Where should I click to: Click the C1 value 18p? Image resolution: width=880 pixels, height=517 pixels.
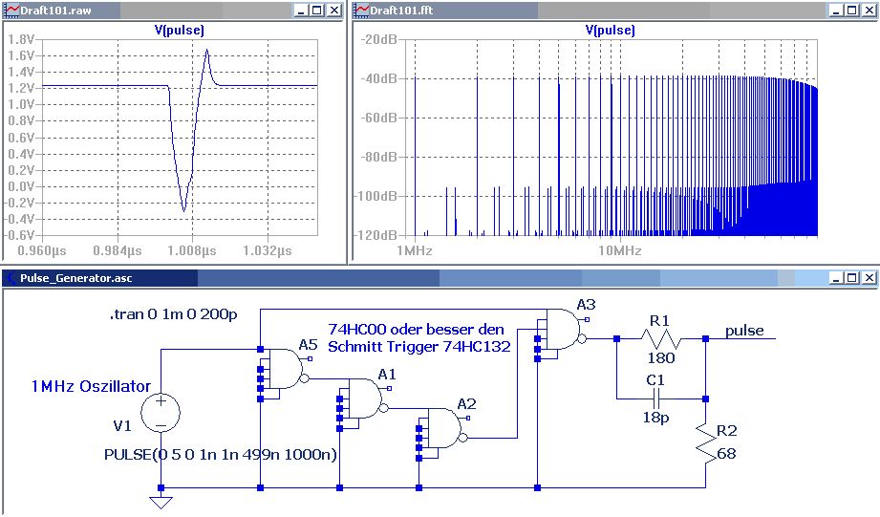(x=656, y=417)
